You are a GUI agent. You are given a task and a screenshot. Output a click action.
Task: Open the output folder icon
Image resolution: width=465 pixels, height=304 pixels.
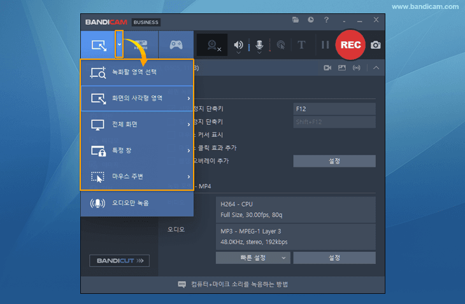pyautogui.click(x=296, y=20)
